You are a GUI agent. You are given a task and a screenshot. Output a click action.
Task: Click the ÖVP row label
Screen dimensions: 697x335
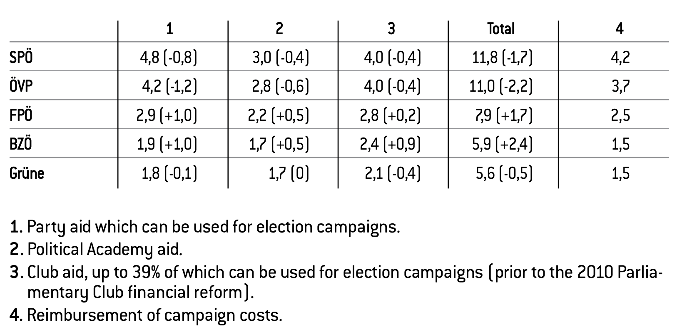[x=21, y=86]
